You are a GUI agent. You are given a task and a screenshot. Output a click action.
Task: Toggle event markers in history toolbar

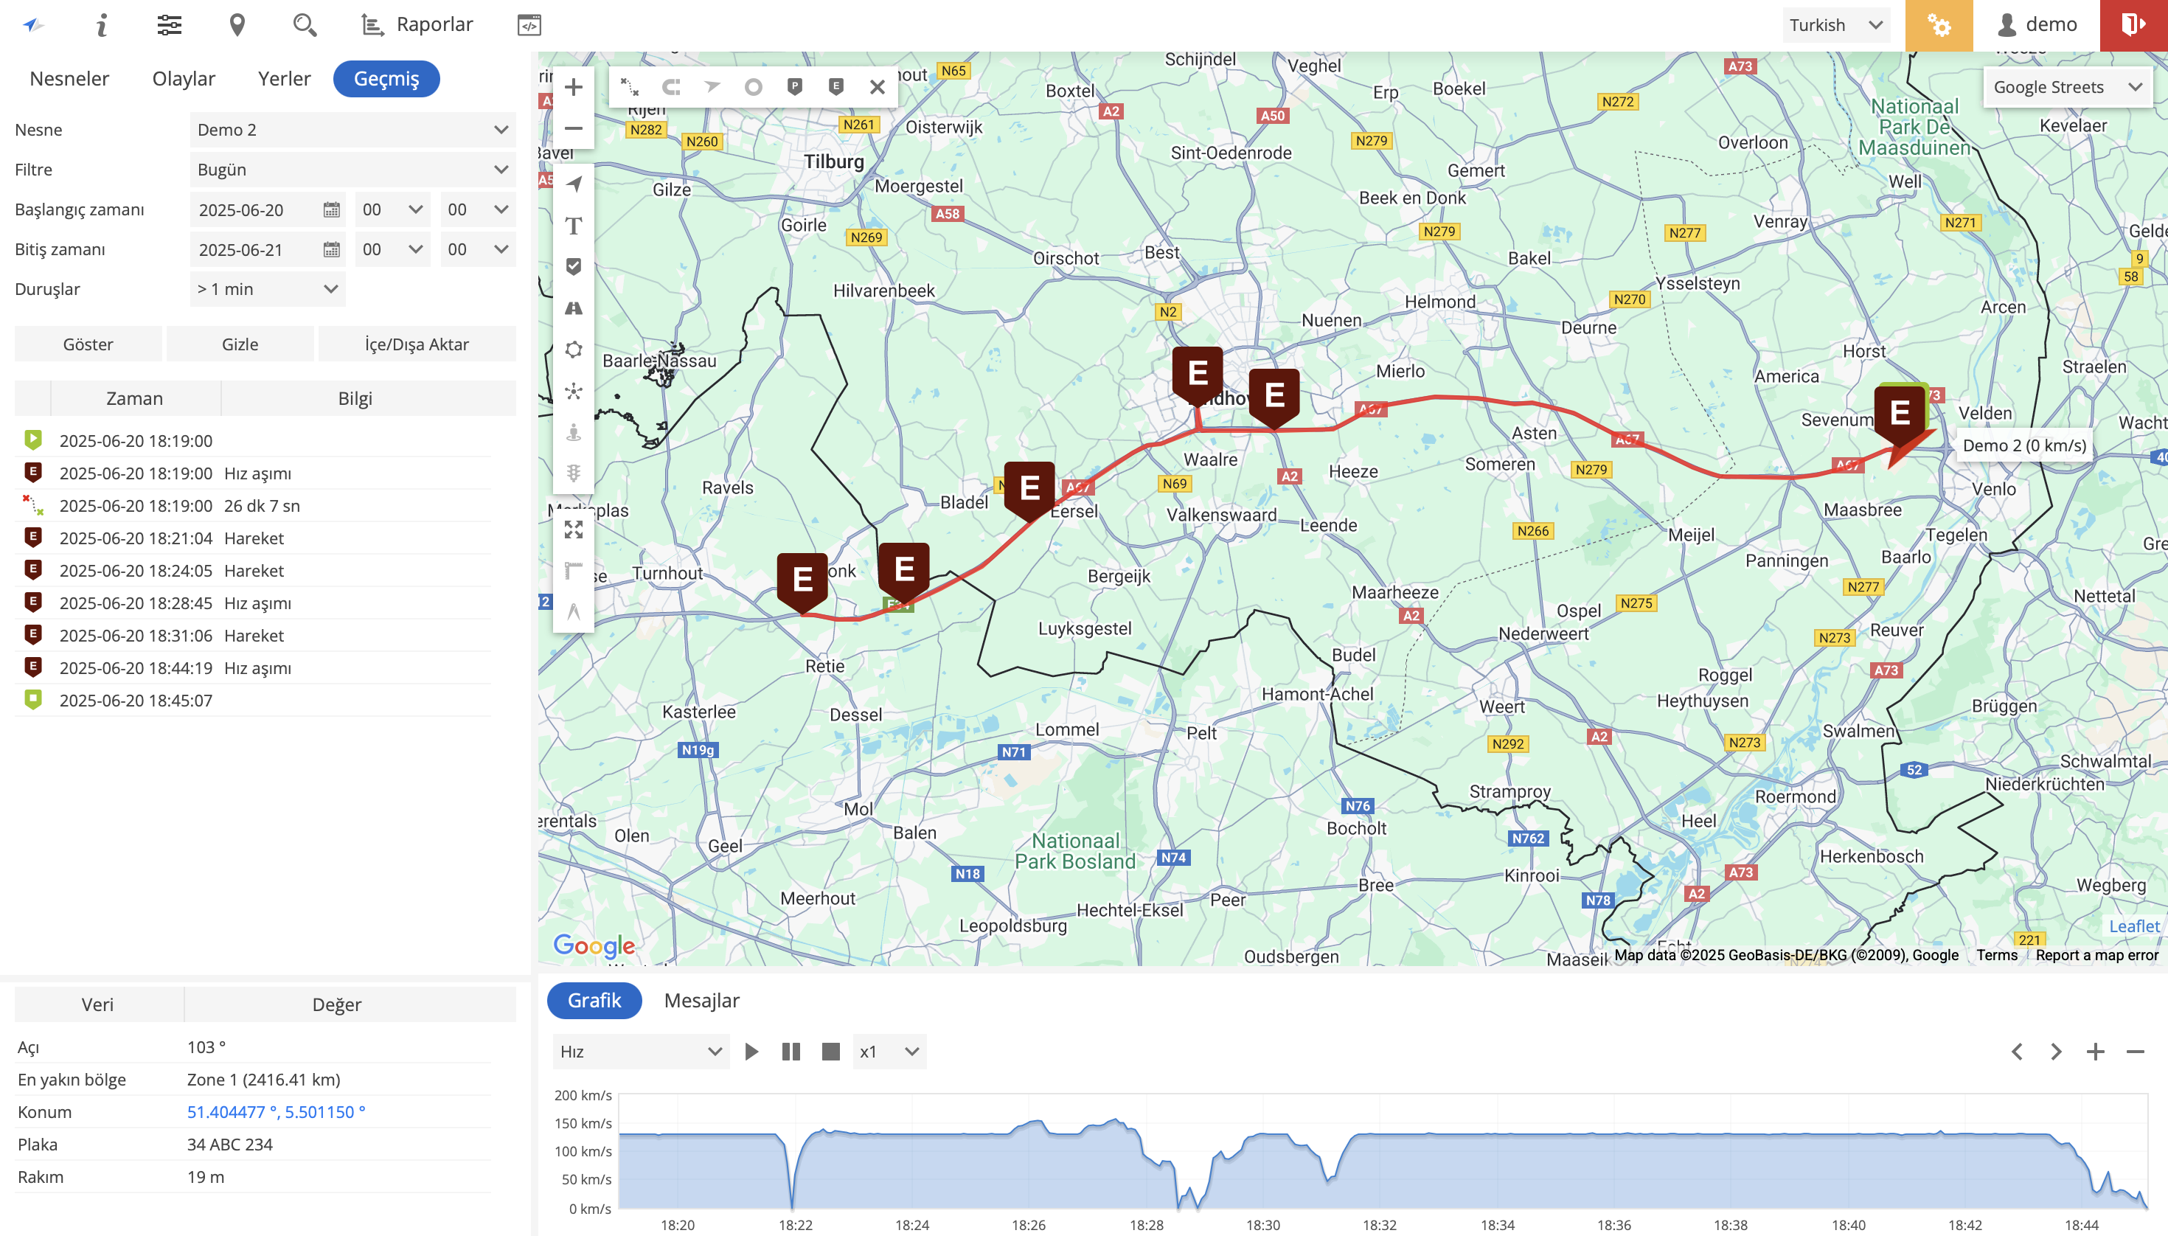[x=835, y=88]
